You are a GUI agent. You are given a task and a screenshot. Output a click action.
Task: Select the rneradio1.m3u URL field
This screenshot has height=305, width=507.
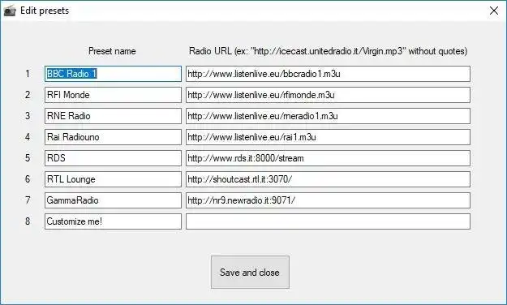pos(328,116)
